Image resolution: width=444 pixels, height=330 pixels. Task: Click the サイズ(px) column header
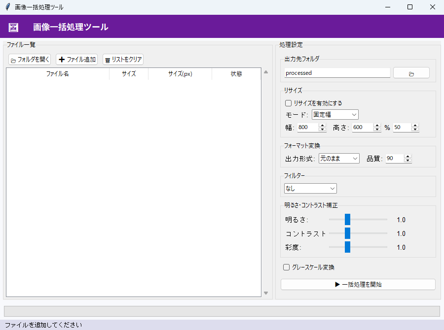point(180,74)
